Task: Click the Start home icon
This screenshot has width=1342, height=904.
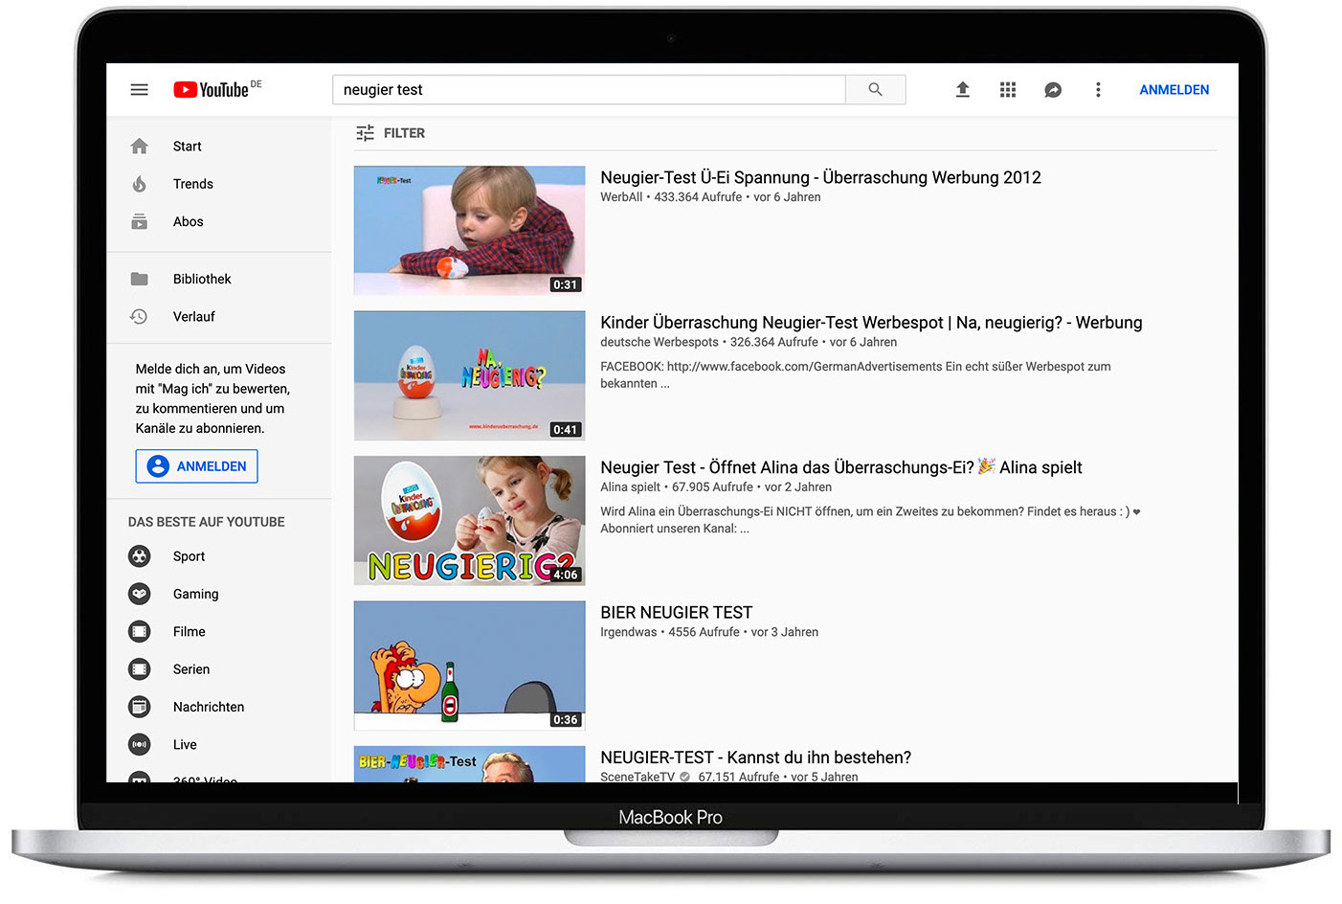Action: (x=140, y=147)
